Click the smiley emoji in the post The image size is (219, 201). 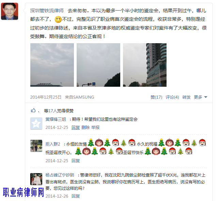pyautogui.click(x=58, y=19)
